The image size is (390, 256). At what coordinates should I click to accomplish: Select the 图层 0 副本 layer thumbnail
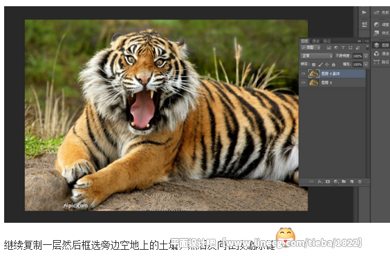[314, 73]
